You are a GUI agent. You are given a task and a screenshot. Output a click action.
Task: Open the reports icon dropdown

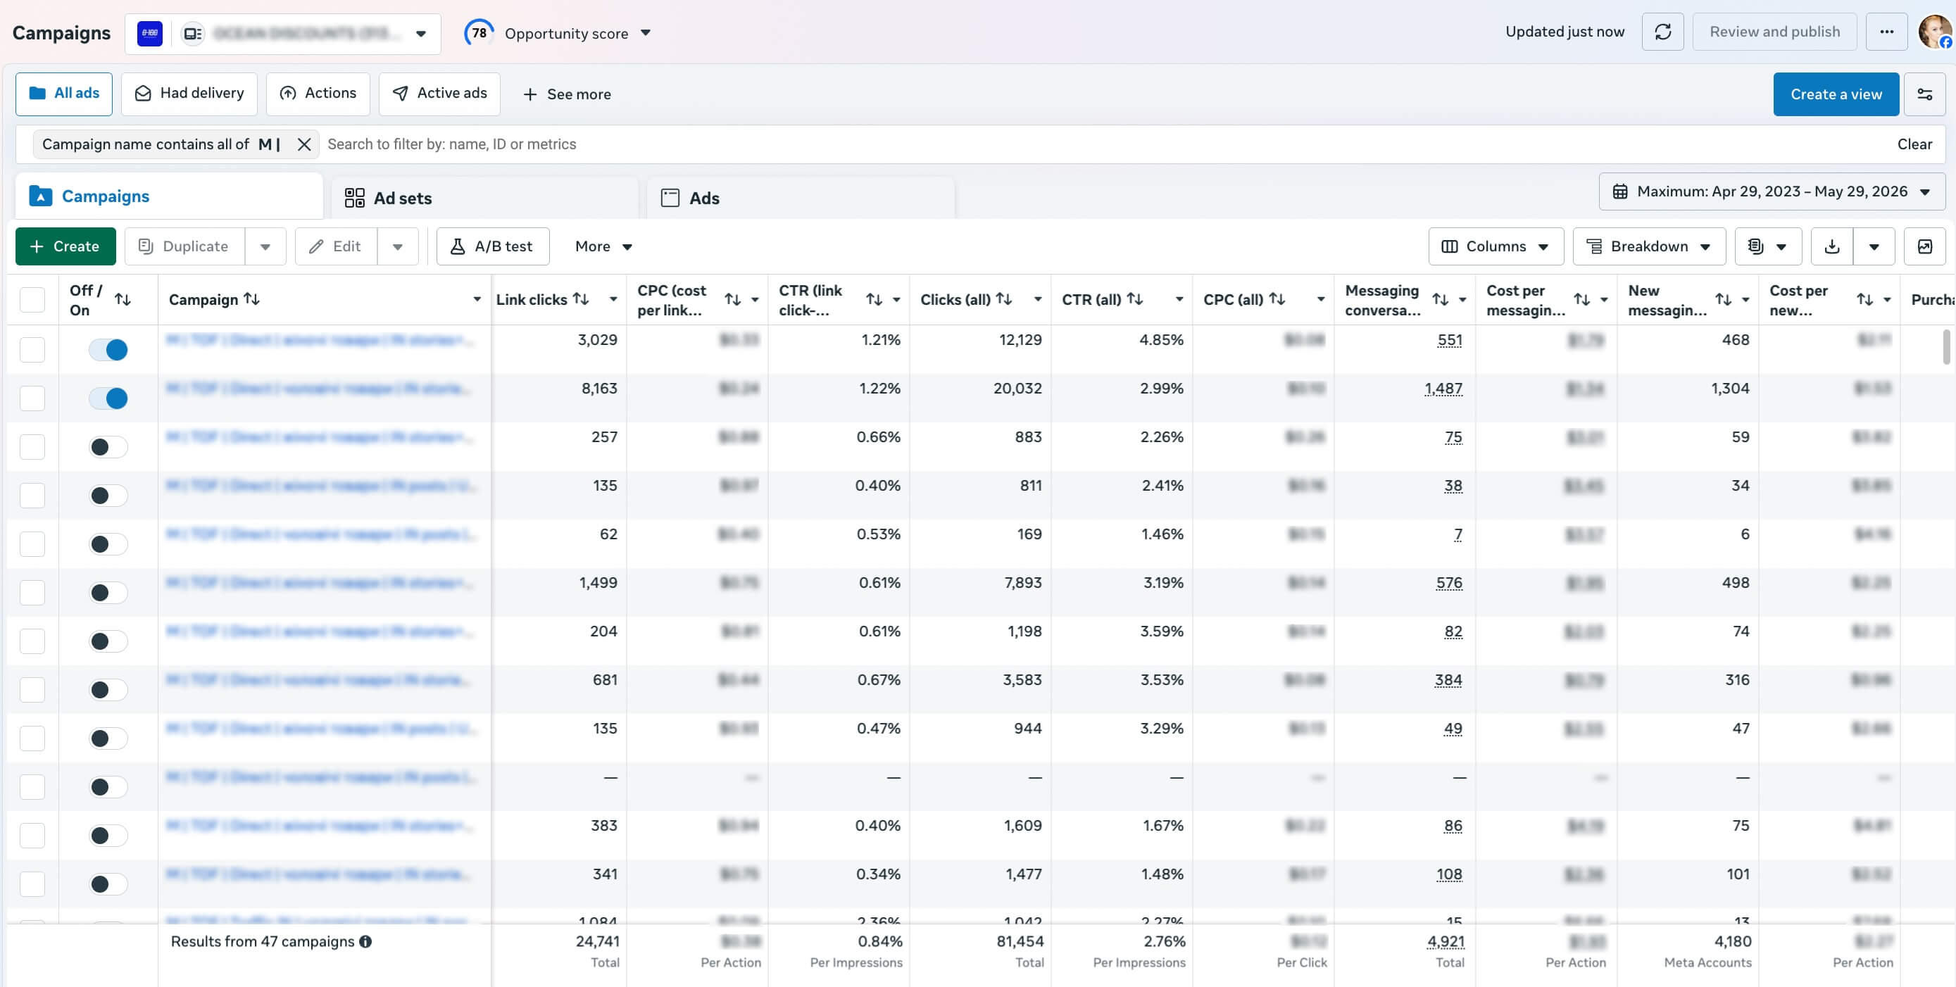1768,246
